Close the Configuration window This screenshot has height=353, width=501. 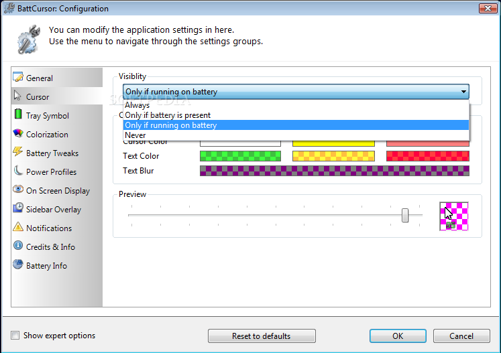(x=488, y=8)
